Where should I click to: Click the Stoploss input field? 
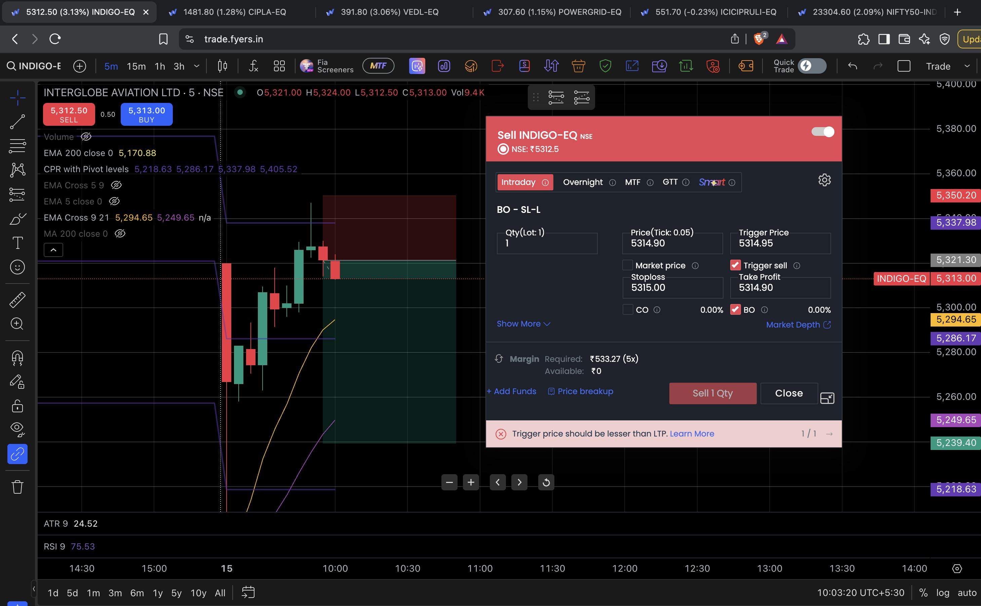673,288
